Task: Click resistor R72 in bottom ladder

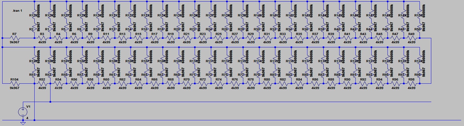Action: point(203,84)
